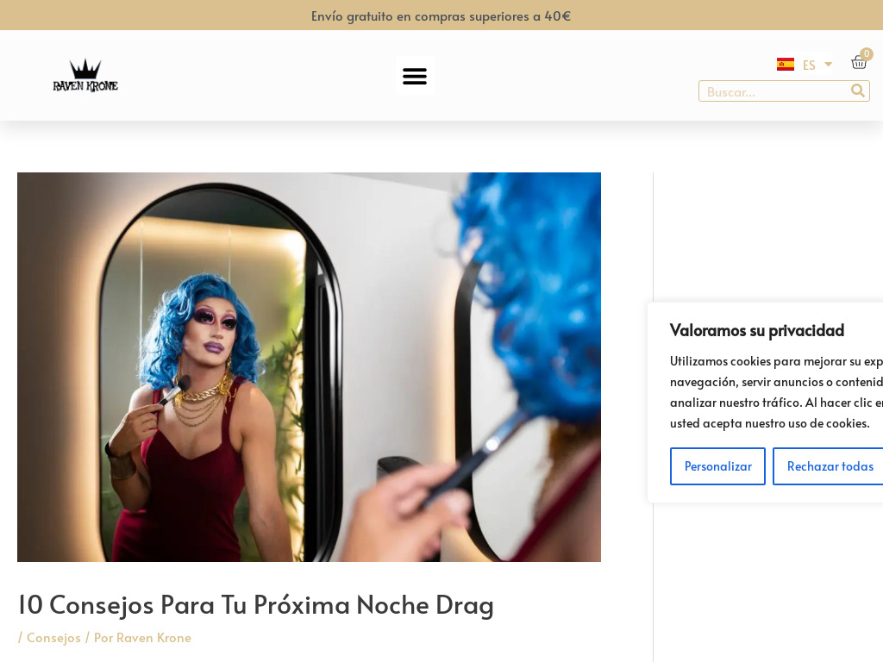Click the Spanish flag icon
Screen dimensions: 883x662
[x=785, y=64]
